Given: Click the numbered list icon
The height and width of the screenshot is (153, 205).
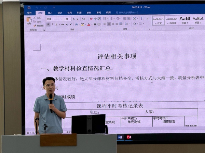Looking at the screenshot, I should tap(111, 19).
